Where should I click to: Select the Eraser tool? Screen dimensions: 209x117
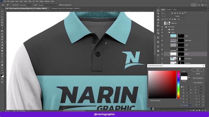(x=2, y=42)
